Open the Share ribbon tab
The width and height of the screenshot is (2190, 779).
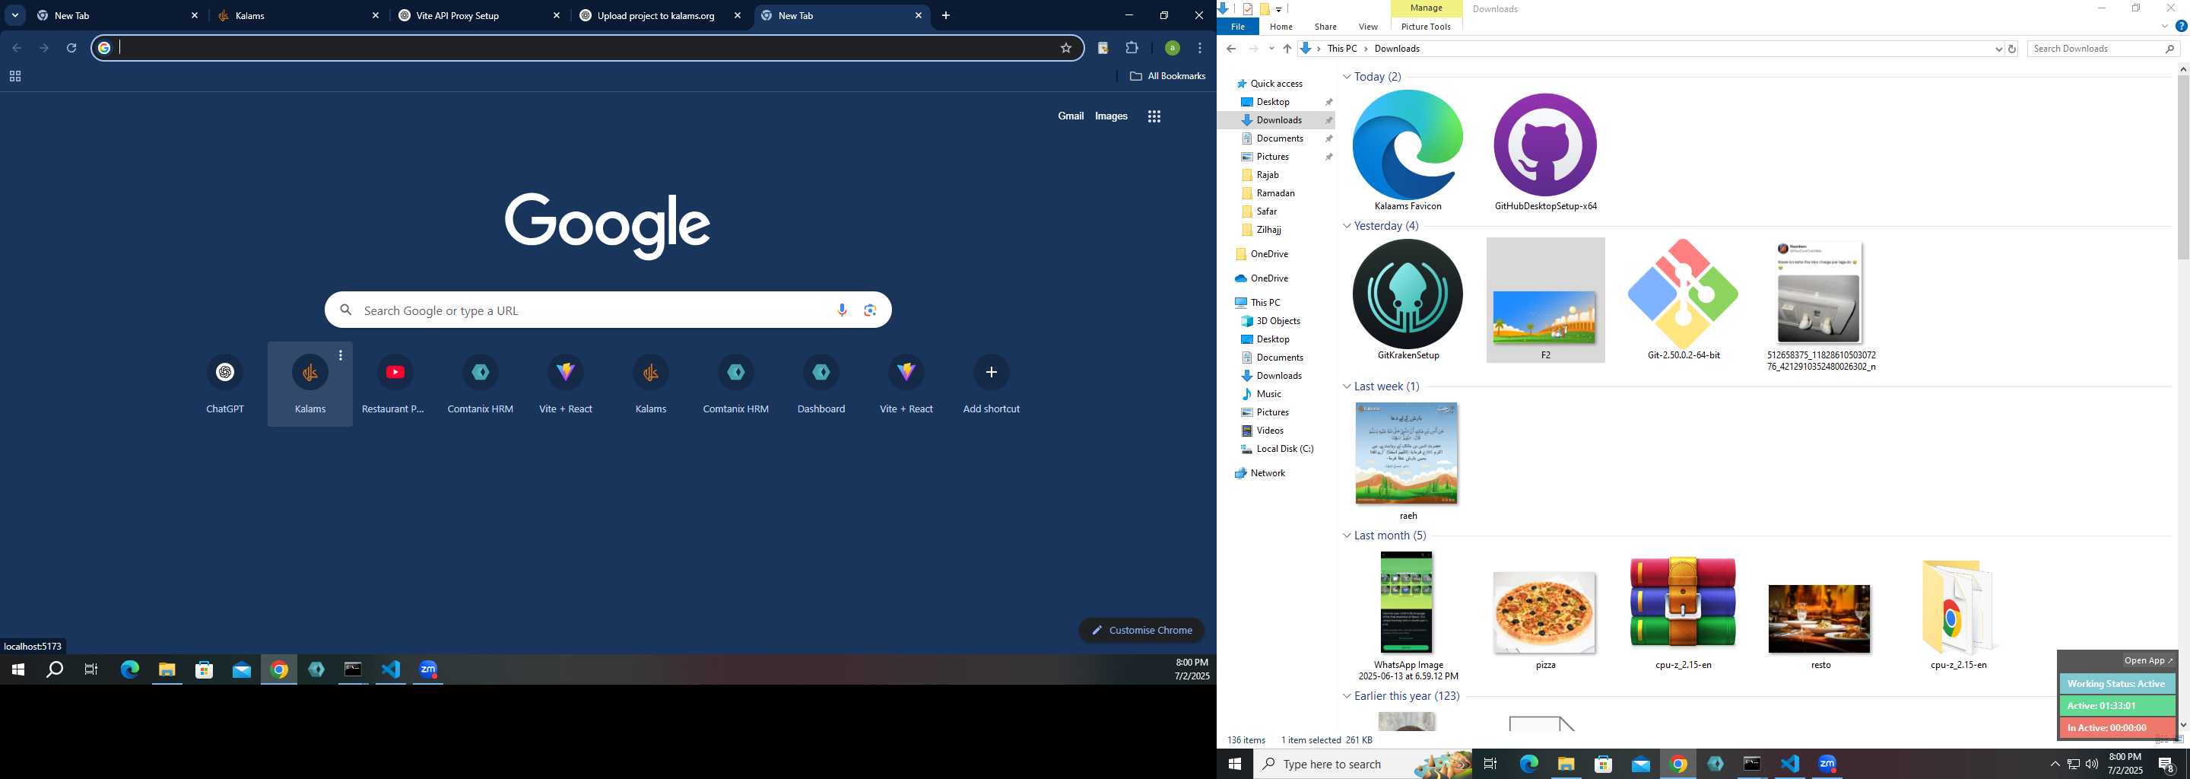point(1325,27)
